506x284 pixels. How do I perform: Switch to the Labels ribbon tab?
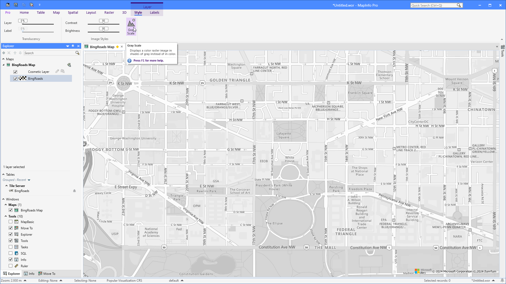(x=154, y=12)
